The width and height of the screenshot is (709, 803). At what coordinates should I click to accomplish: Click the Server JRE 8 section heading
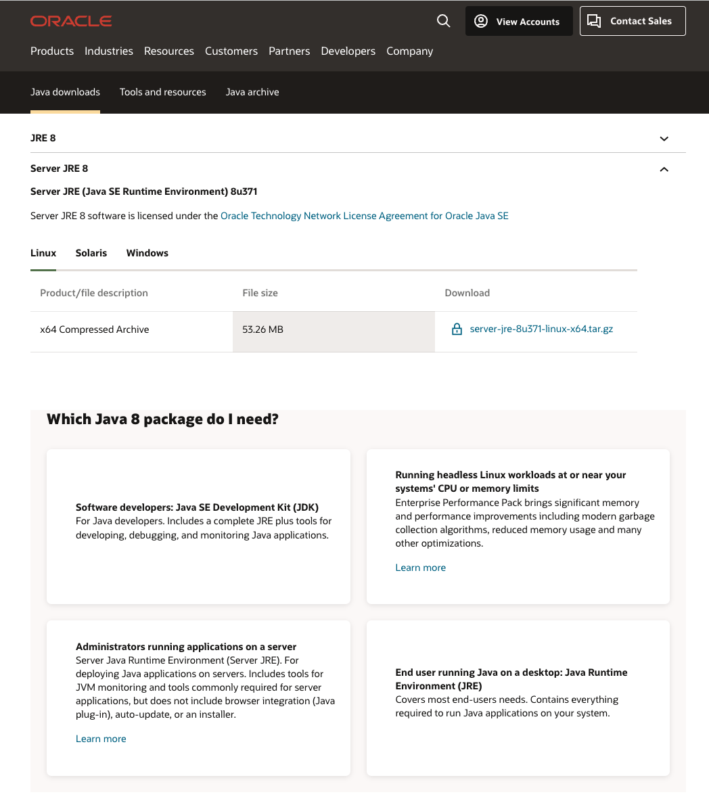[59, 168]
